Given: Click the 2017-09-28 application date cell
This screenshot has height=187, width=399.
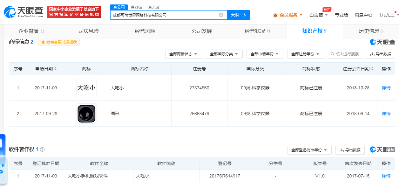Looking at the screenshot, I should [46, 114].
